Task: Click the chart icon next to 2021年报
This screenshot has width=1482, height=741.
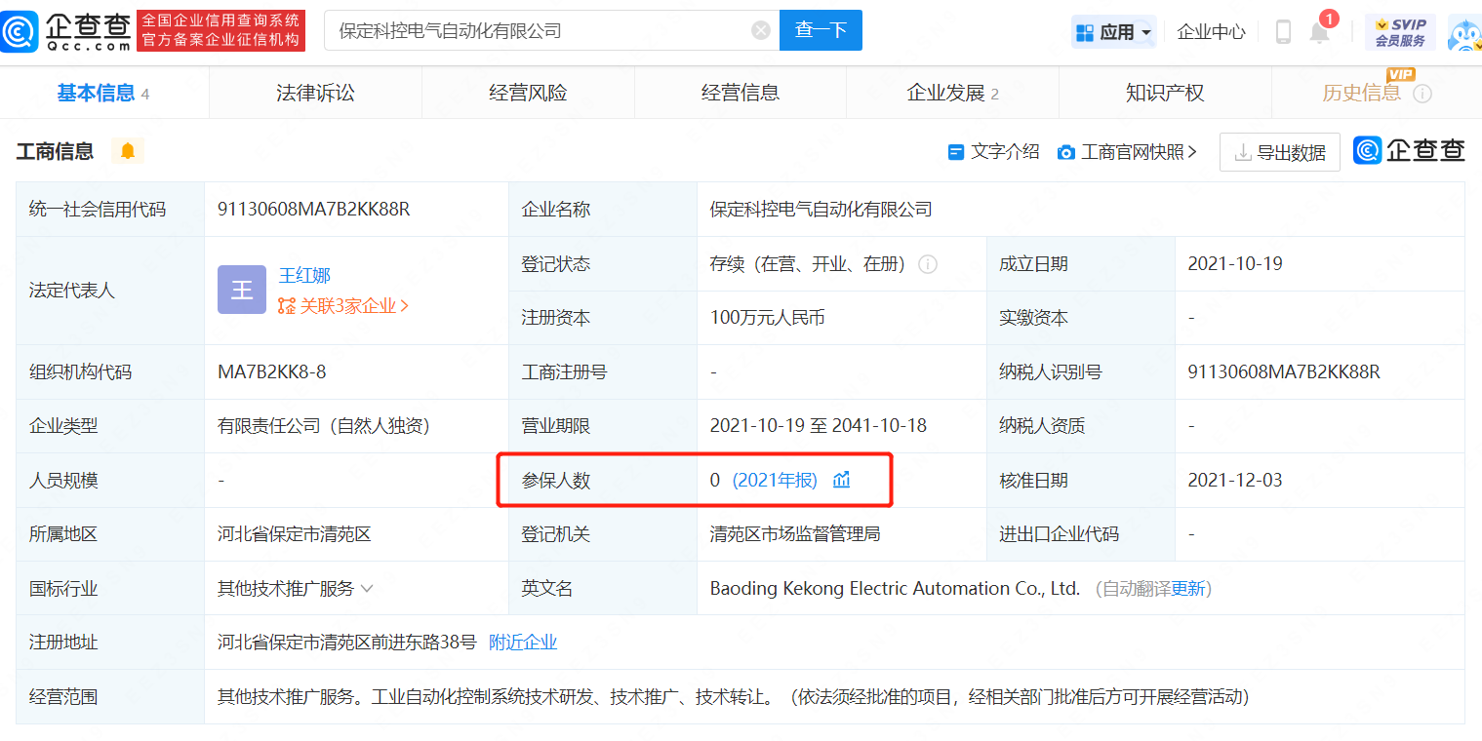Action: 842,480
